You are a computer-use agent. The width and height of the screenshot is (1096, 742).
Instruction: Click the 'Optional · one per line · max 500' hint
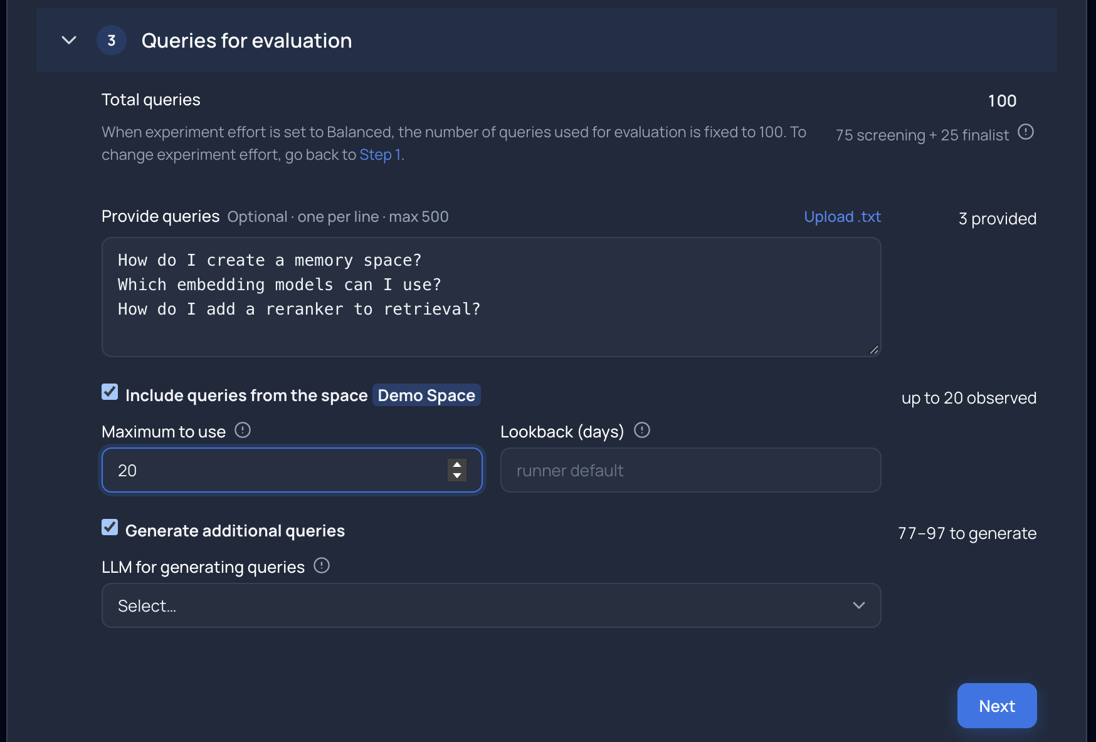tap(338, 217)
